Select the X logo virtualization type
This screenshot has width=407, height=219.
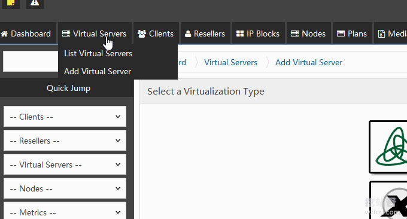(x=388, y=200)
